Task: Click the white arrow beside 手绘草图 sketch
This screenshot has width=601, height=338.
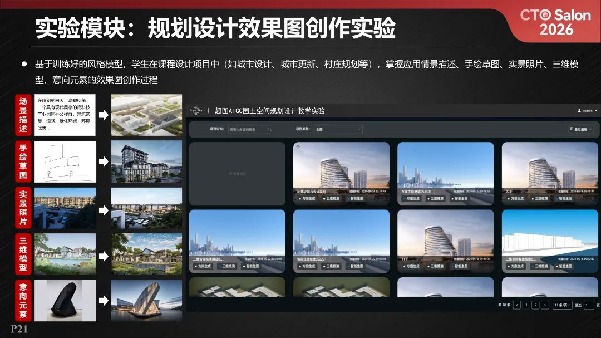Action: coord(104,161)
